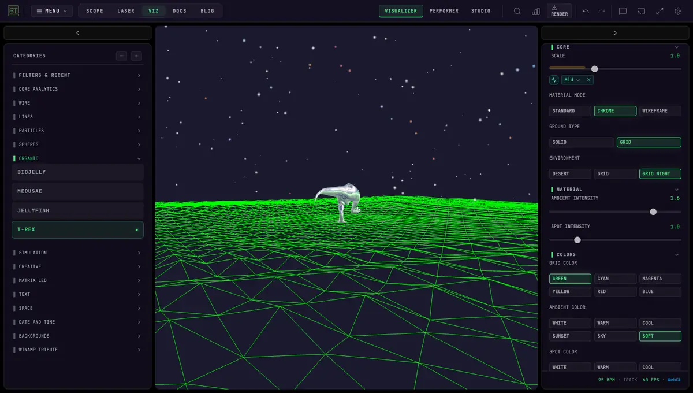Expand the Winamp Tribute category
The height and width of the screenshot is (393, 693).
77,350
